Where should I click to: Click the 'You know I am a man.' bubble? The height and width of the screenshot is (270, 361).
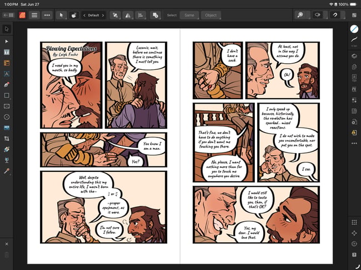152,146
